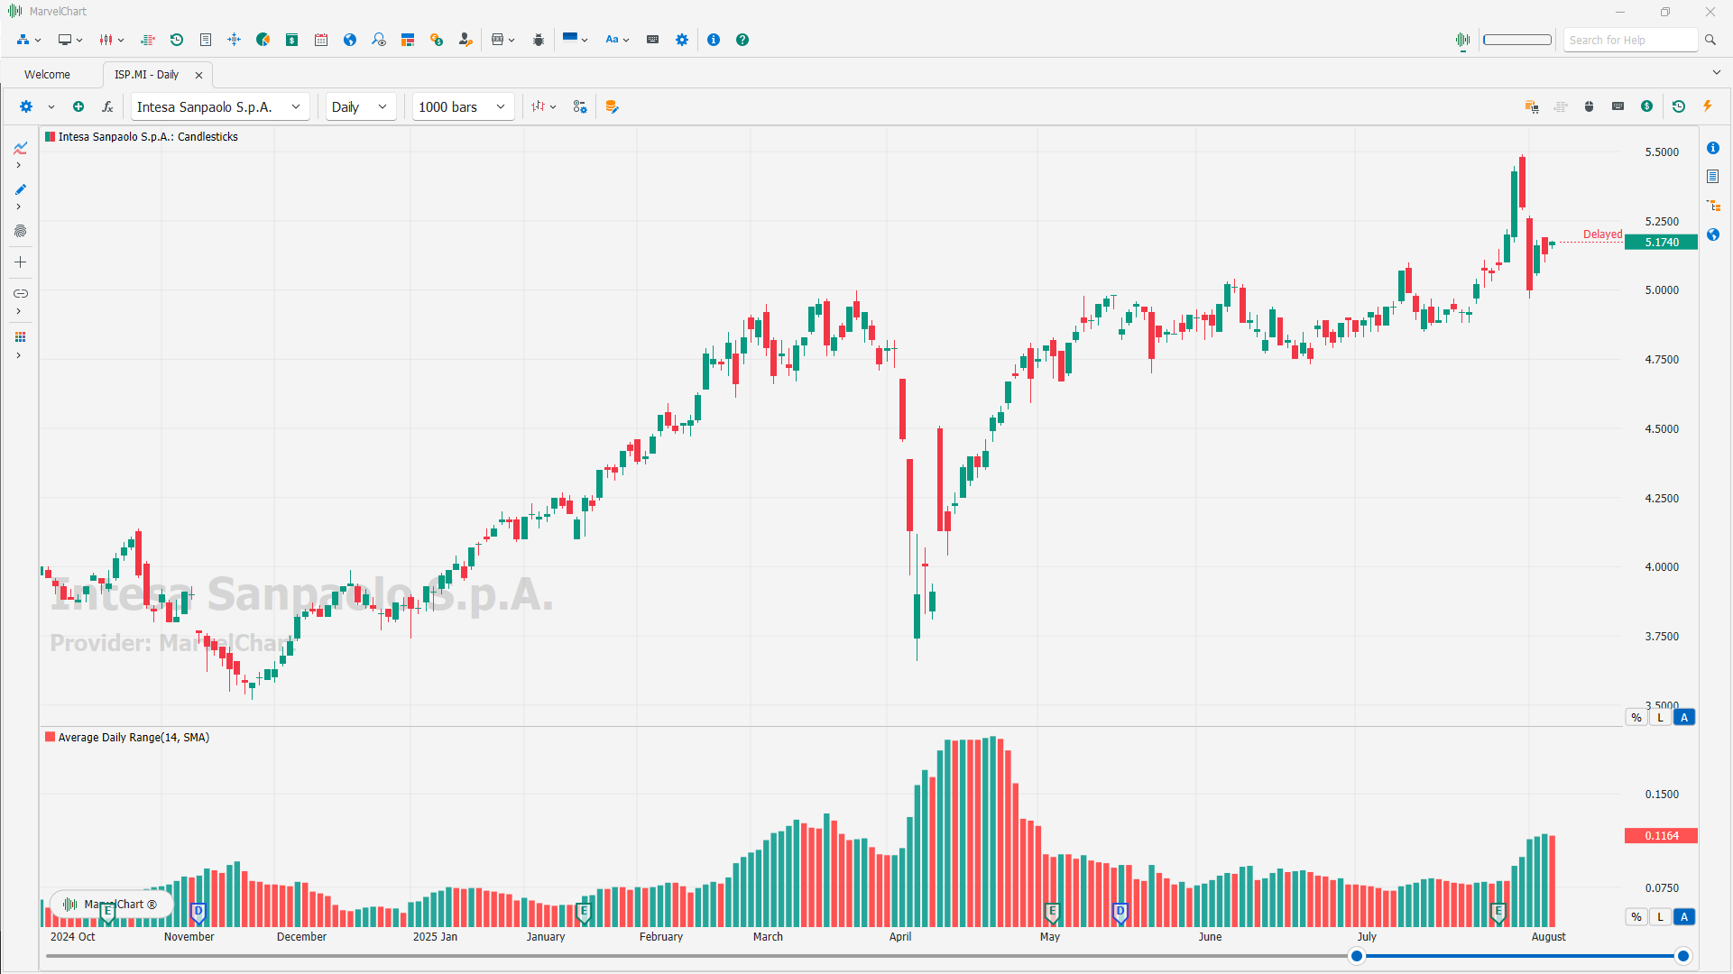This screenshot has width=1733, height=974.
Task: Toggle logarithmic scale L on price pane
Action: (1660, 718)
